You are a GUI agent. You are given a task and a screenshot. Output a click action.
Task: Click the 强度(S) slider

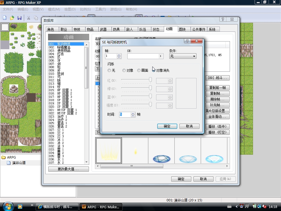click(x=137, y=104)
